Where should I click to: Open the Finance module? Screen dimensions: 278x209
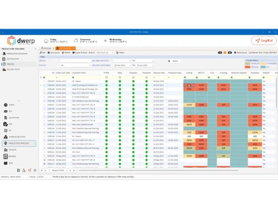pyautogui.click(x=10, y=150)
